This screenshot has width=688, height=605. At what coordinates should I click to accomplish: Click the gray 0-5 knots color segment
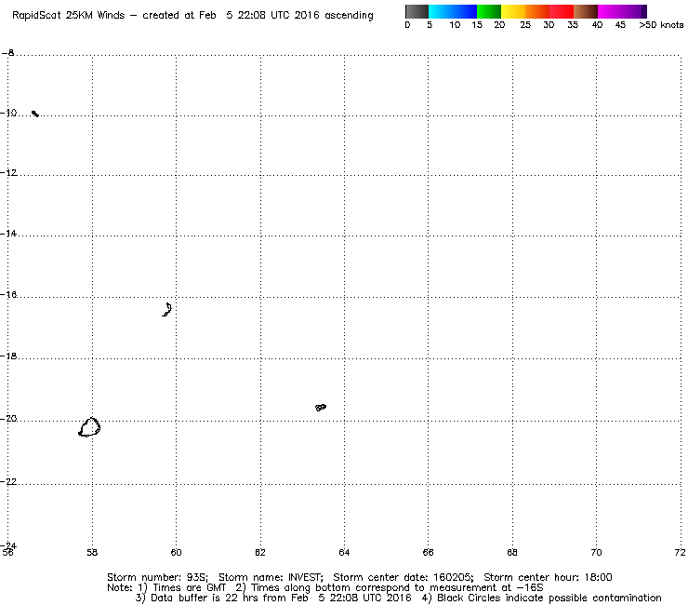click(x=417, y=11)
